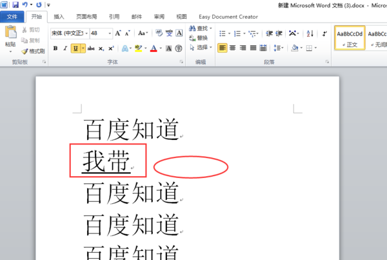Image resolution: width=387 pixels, height=260 pixels.
Task: Open the File (文件) tab
Action: click(x=12, y=17)
